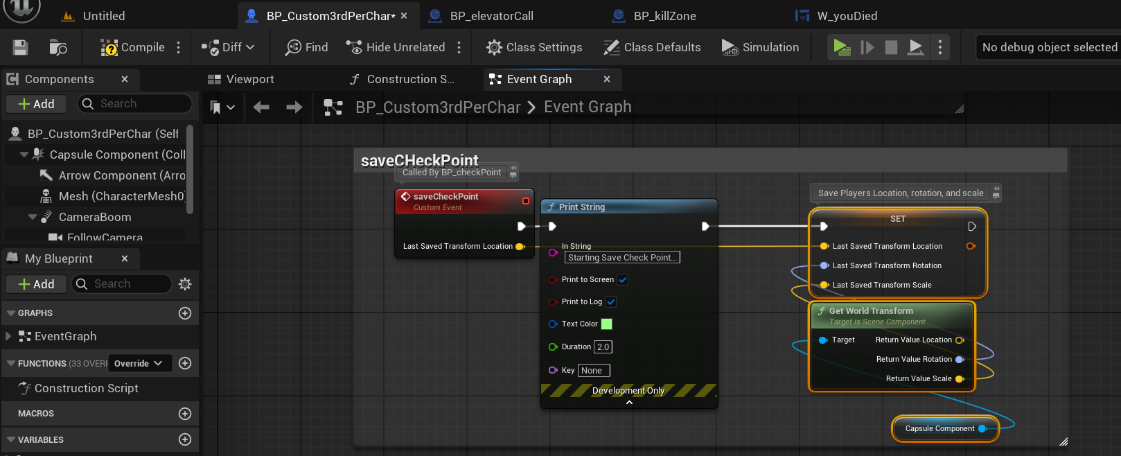Click the green Text Color swatch
1121x456 pixels.
[606, 324]
